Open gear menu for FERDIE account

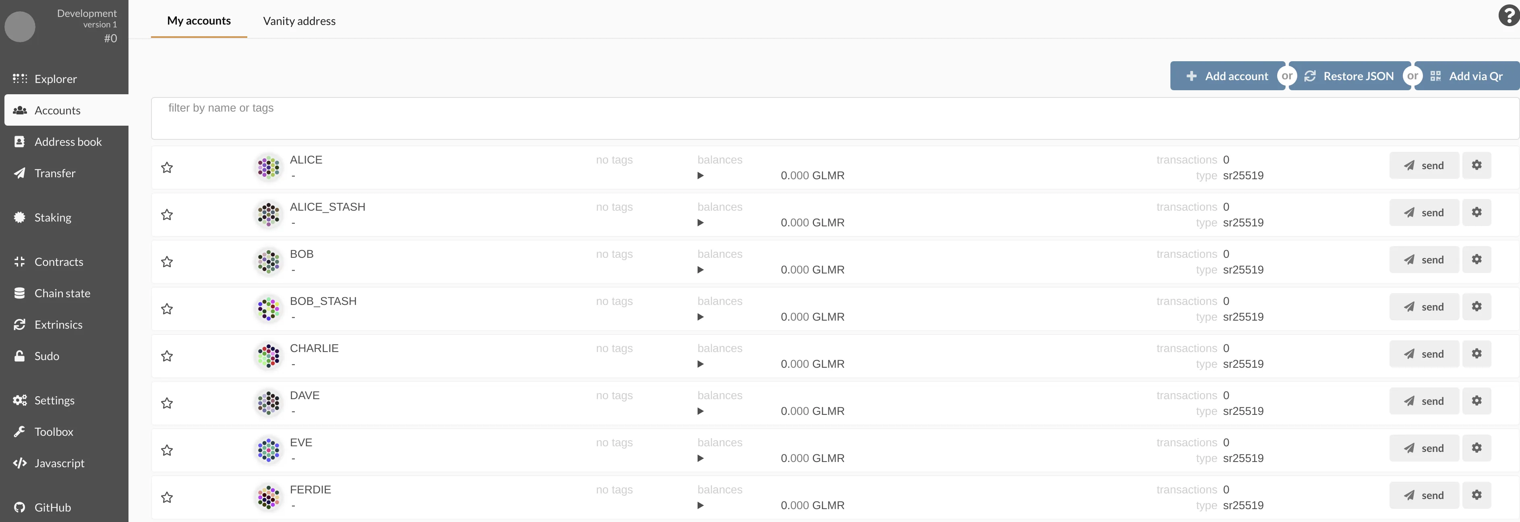(1476, 495)
